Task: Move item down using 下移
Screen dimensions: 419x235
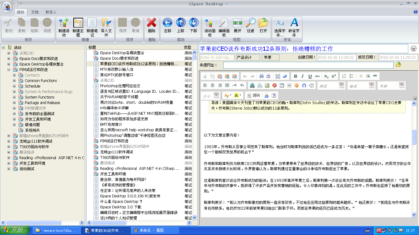Action: 193,25
